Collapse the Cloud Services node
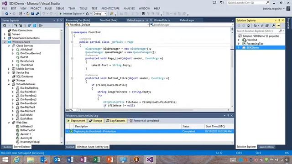292x164 pixels. [9, 46]
